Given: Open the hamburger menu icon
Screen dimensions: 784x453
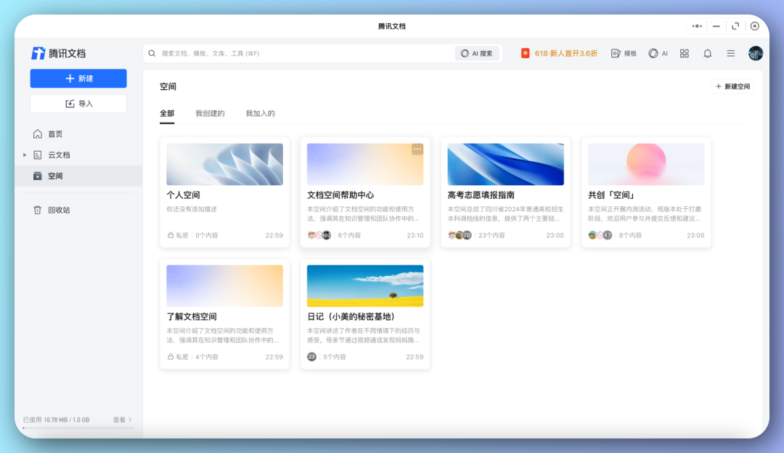Looking at the screenshot, I should [x=731, y=54].
